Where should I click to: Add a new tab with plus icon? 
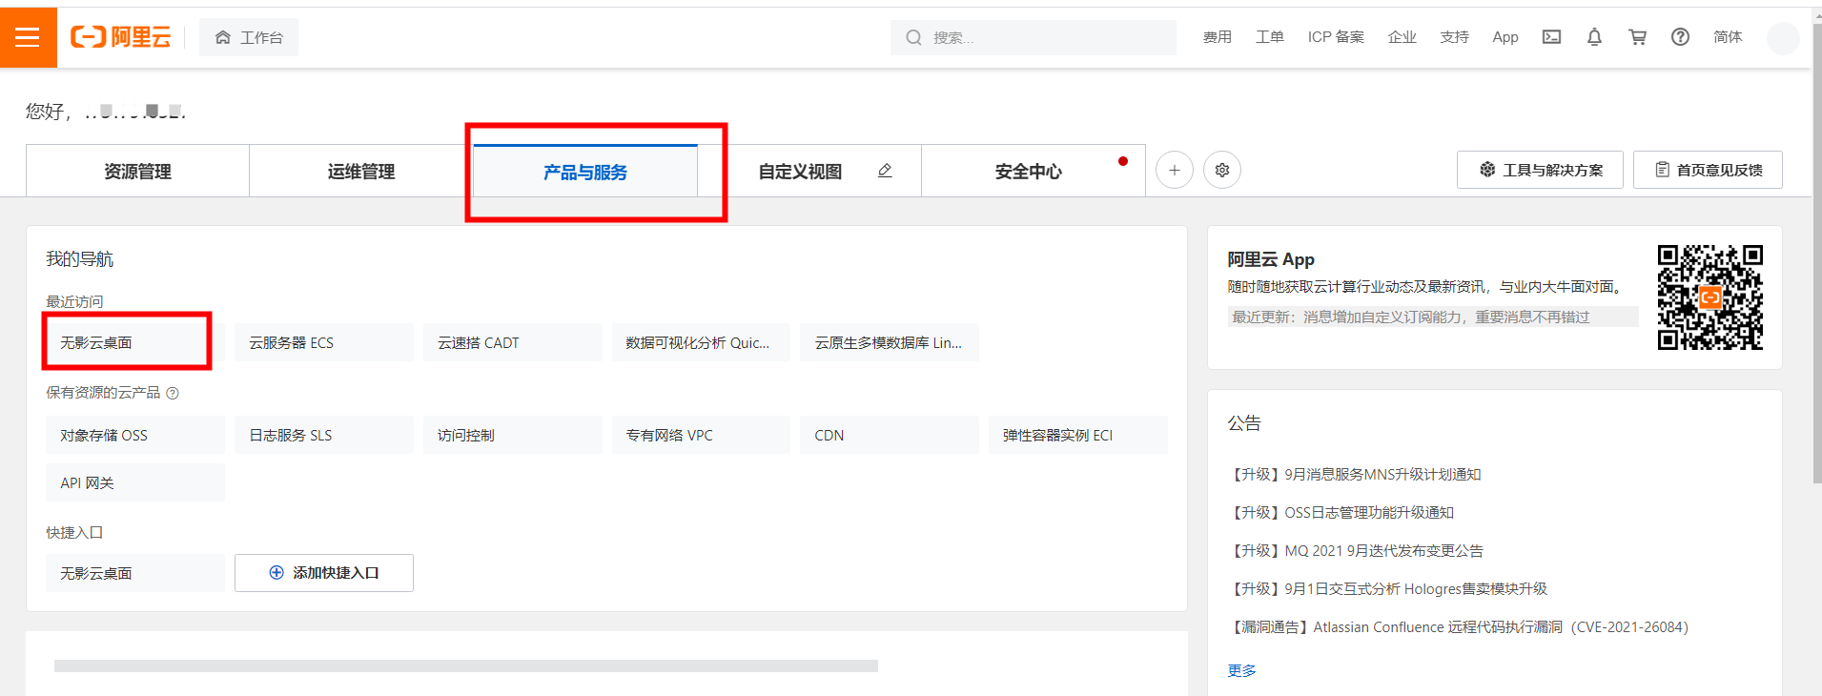1175,170
